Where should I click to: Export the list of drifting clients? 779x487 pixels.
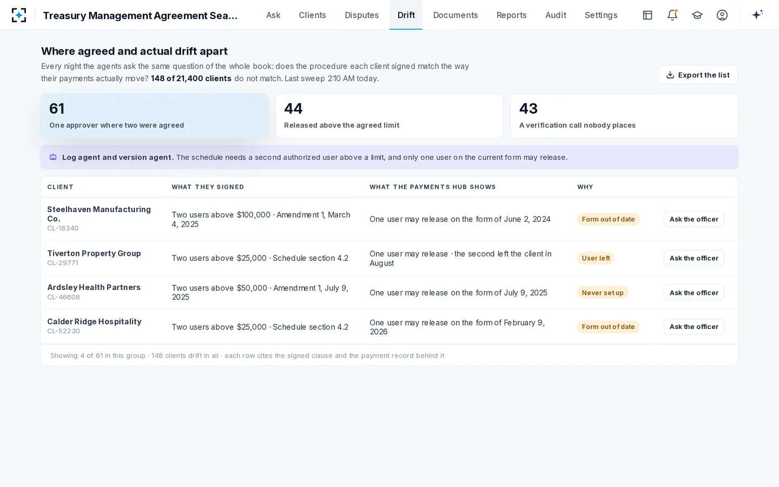click(698, 75)
